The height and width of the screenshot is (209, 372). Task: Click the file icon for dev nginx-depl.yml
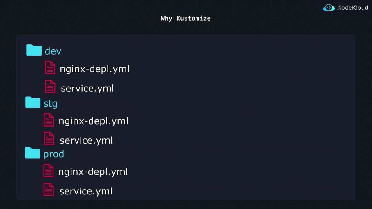coord(50,68)
